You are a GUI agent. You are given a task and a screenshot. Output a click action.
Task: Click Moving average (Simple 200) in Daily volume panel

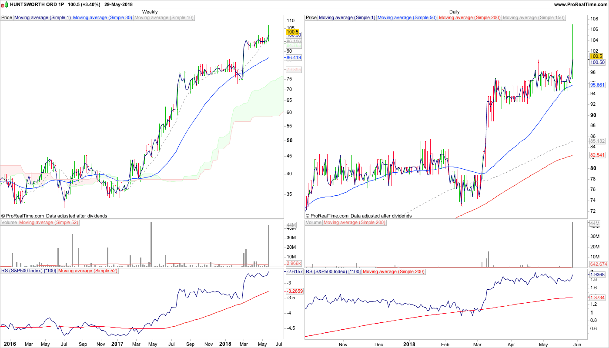[x=355, y=222]
